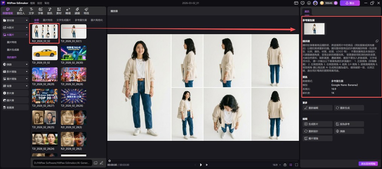Screen dimensions: 382x169
Task: Click the 重新設計 redesign button
Action: [x=317, y=131]
